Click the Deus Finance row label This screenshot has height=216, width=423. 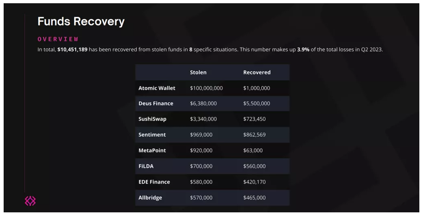(x=156, y=104)
